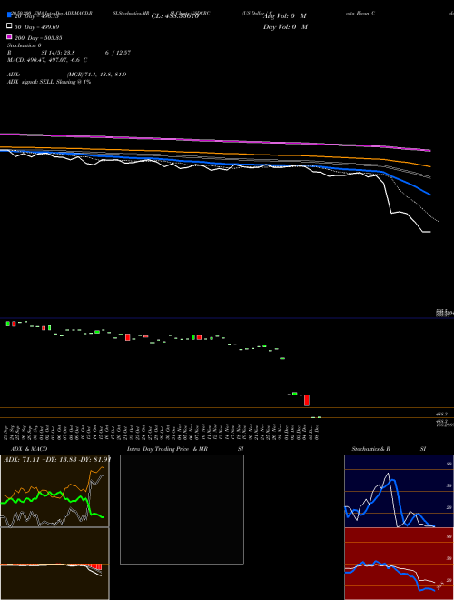Click the Stochastics: 0 readout
The width and height of the screenshot is (454, 600).
[25, 45]
